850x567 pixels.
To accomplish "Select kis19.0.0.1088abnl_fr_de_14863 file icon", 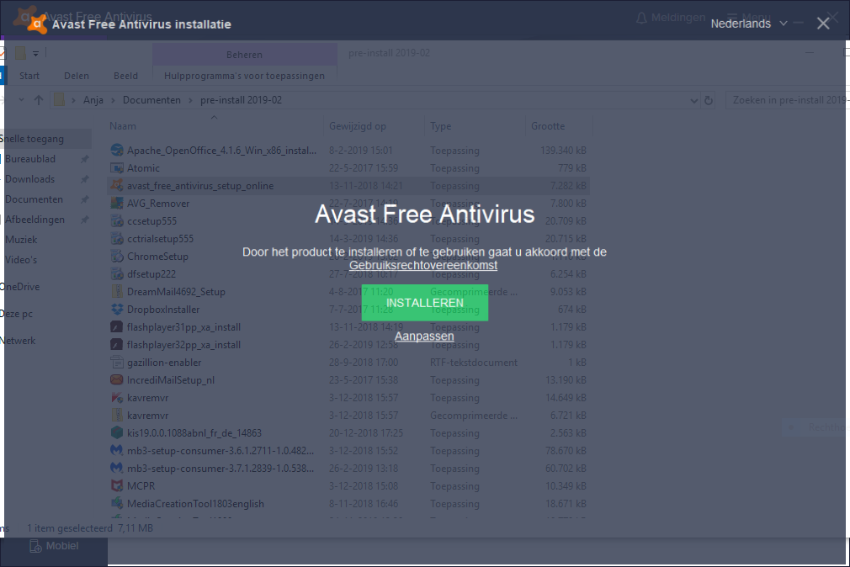I will click(116, 433).
